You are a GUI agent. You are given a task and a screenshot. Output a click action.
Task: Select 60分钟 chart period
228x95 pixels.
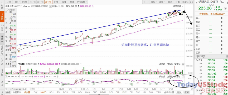click(x=48, y=2)
